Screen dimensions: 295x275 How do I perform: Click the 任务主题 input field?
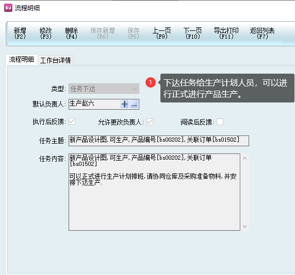(x=159, y=141)
